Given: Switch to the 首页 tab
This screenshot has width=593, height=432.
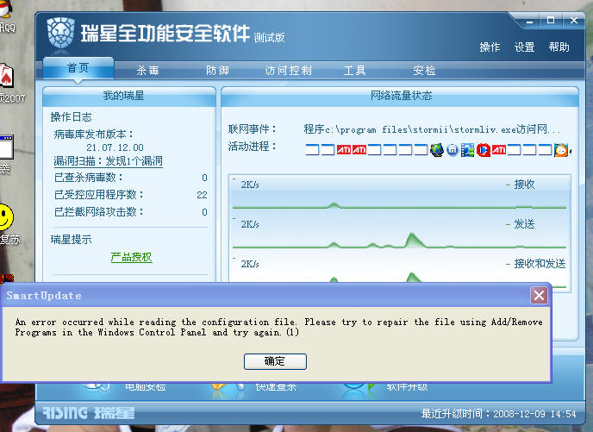Looking at the screenshot, I should click(78, 68).
